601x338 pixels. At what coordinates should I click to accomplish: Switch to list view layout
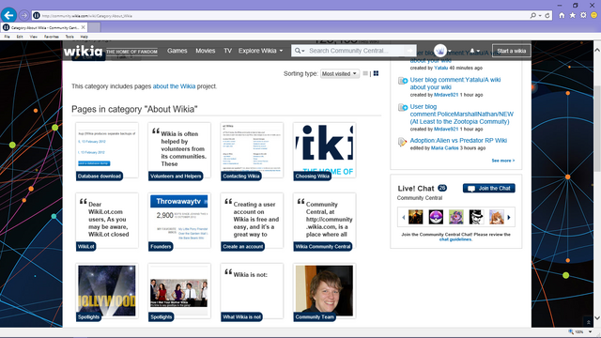365,73
